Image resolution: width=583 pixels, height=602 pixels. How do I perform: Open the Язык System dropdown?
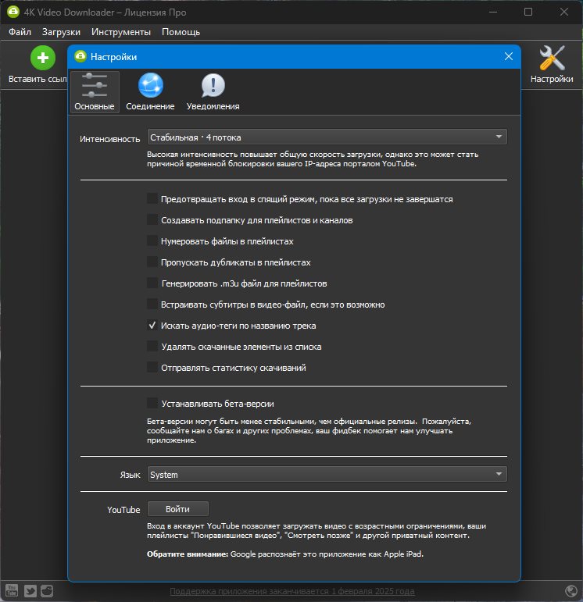327,474
